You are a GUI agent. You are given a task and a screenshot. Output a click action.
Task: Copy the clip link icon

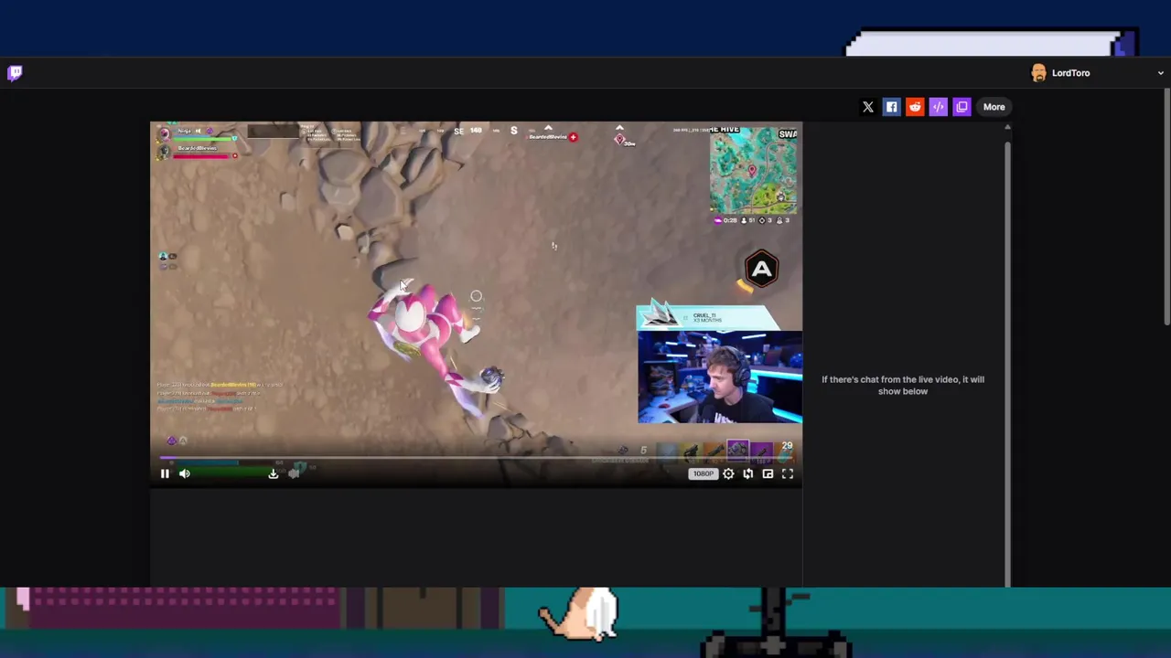point(962,107)
